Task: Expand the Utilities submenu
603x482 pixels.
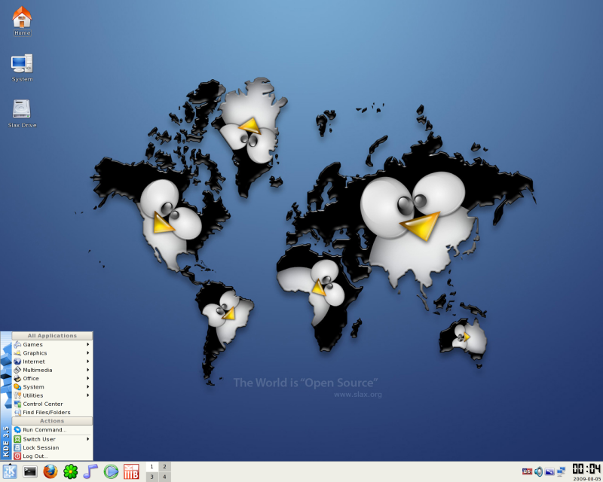Action: tap(52, 395)
